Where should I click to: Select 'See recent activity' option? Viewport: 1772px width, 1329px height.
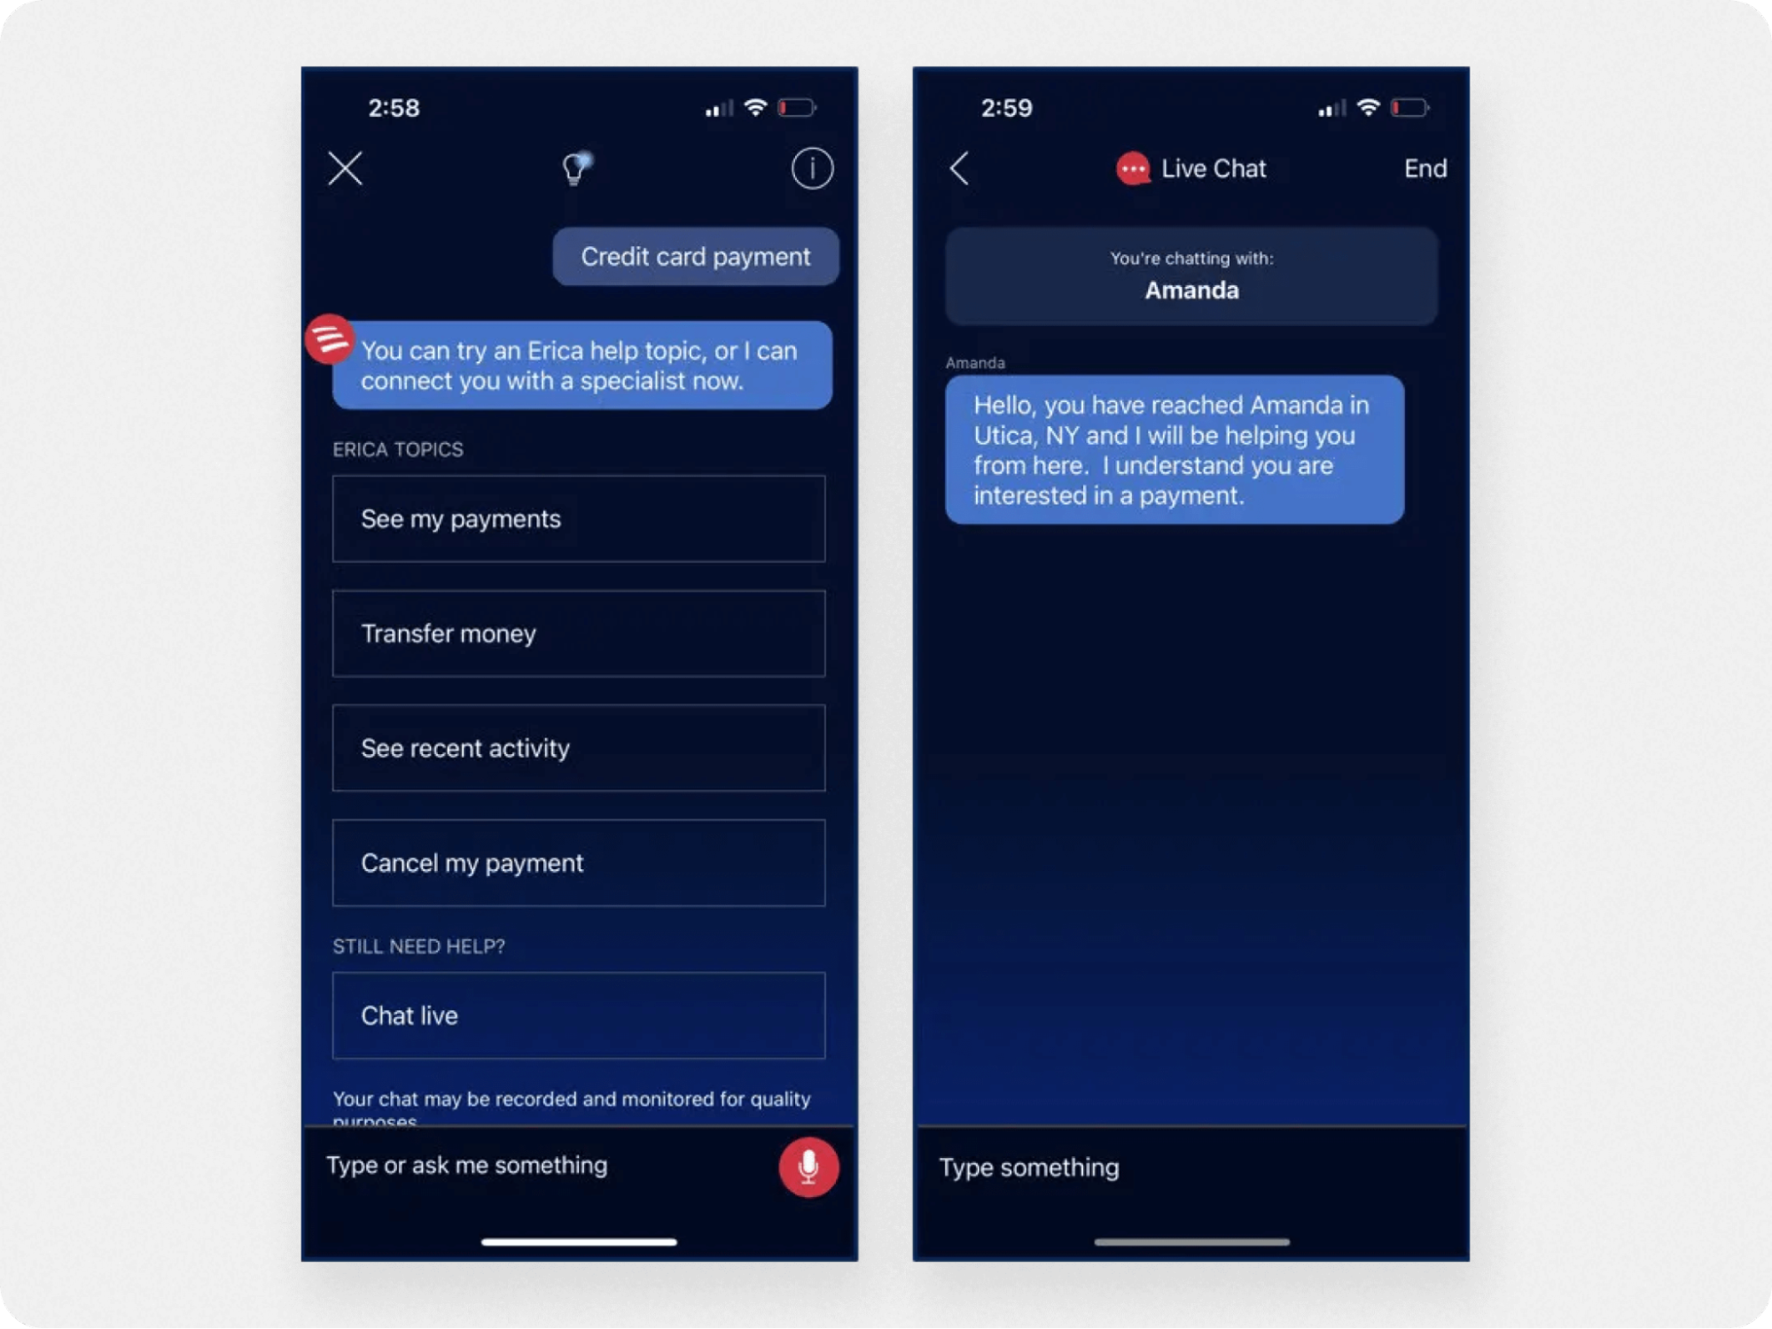578,749
